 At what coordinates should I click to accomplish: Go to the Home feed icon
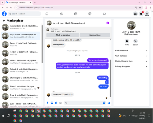47,14
